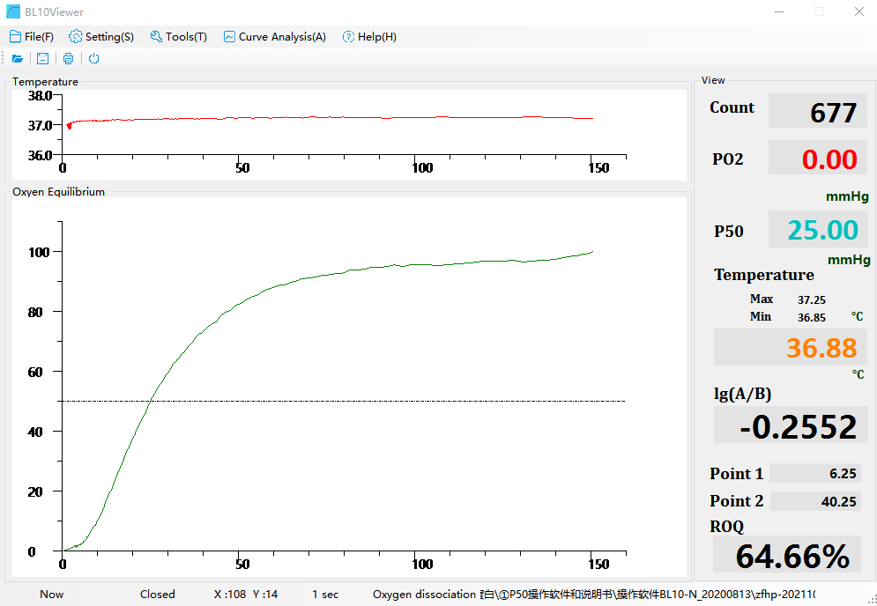Click the 'P50' label
877x606 pixels.
[x=729, y=232]
